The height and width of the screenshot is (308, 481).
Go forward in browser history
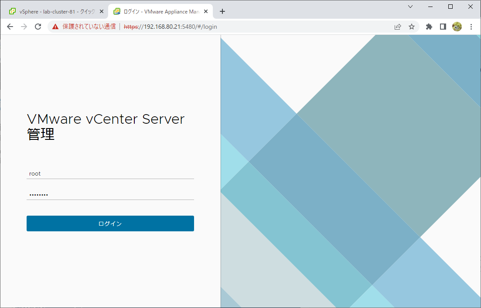point(24,27)
